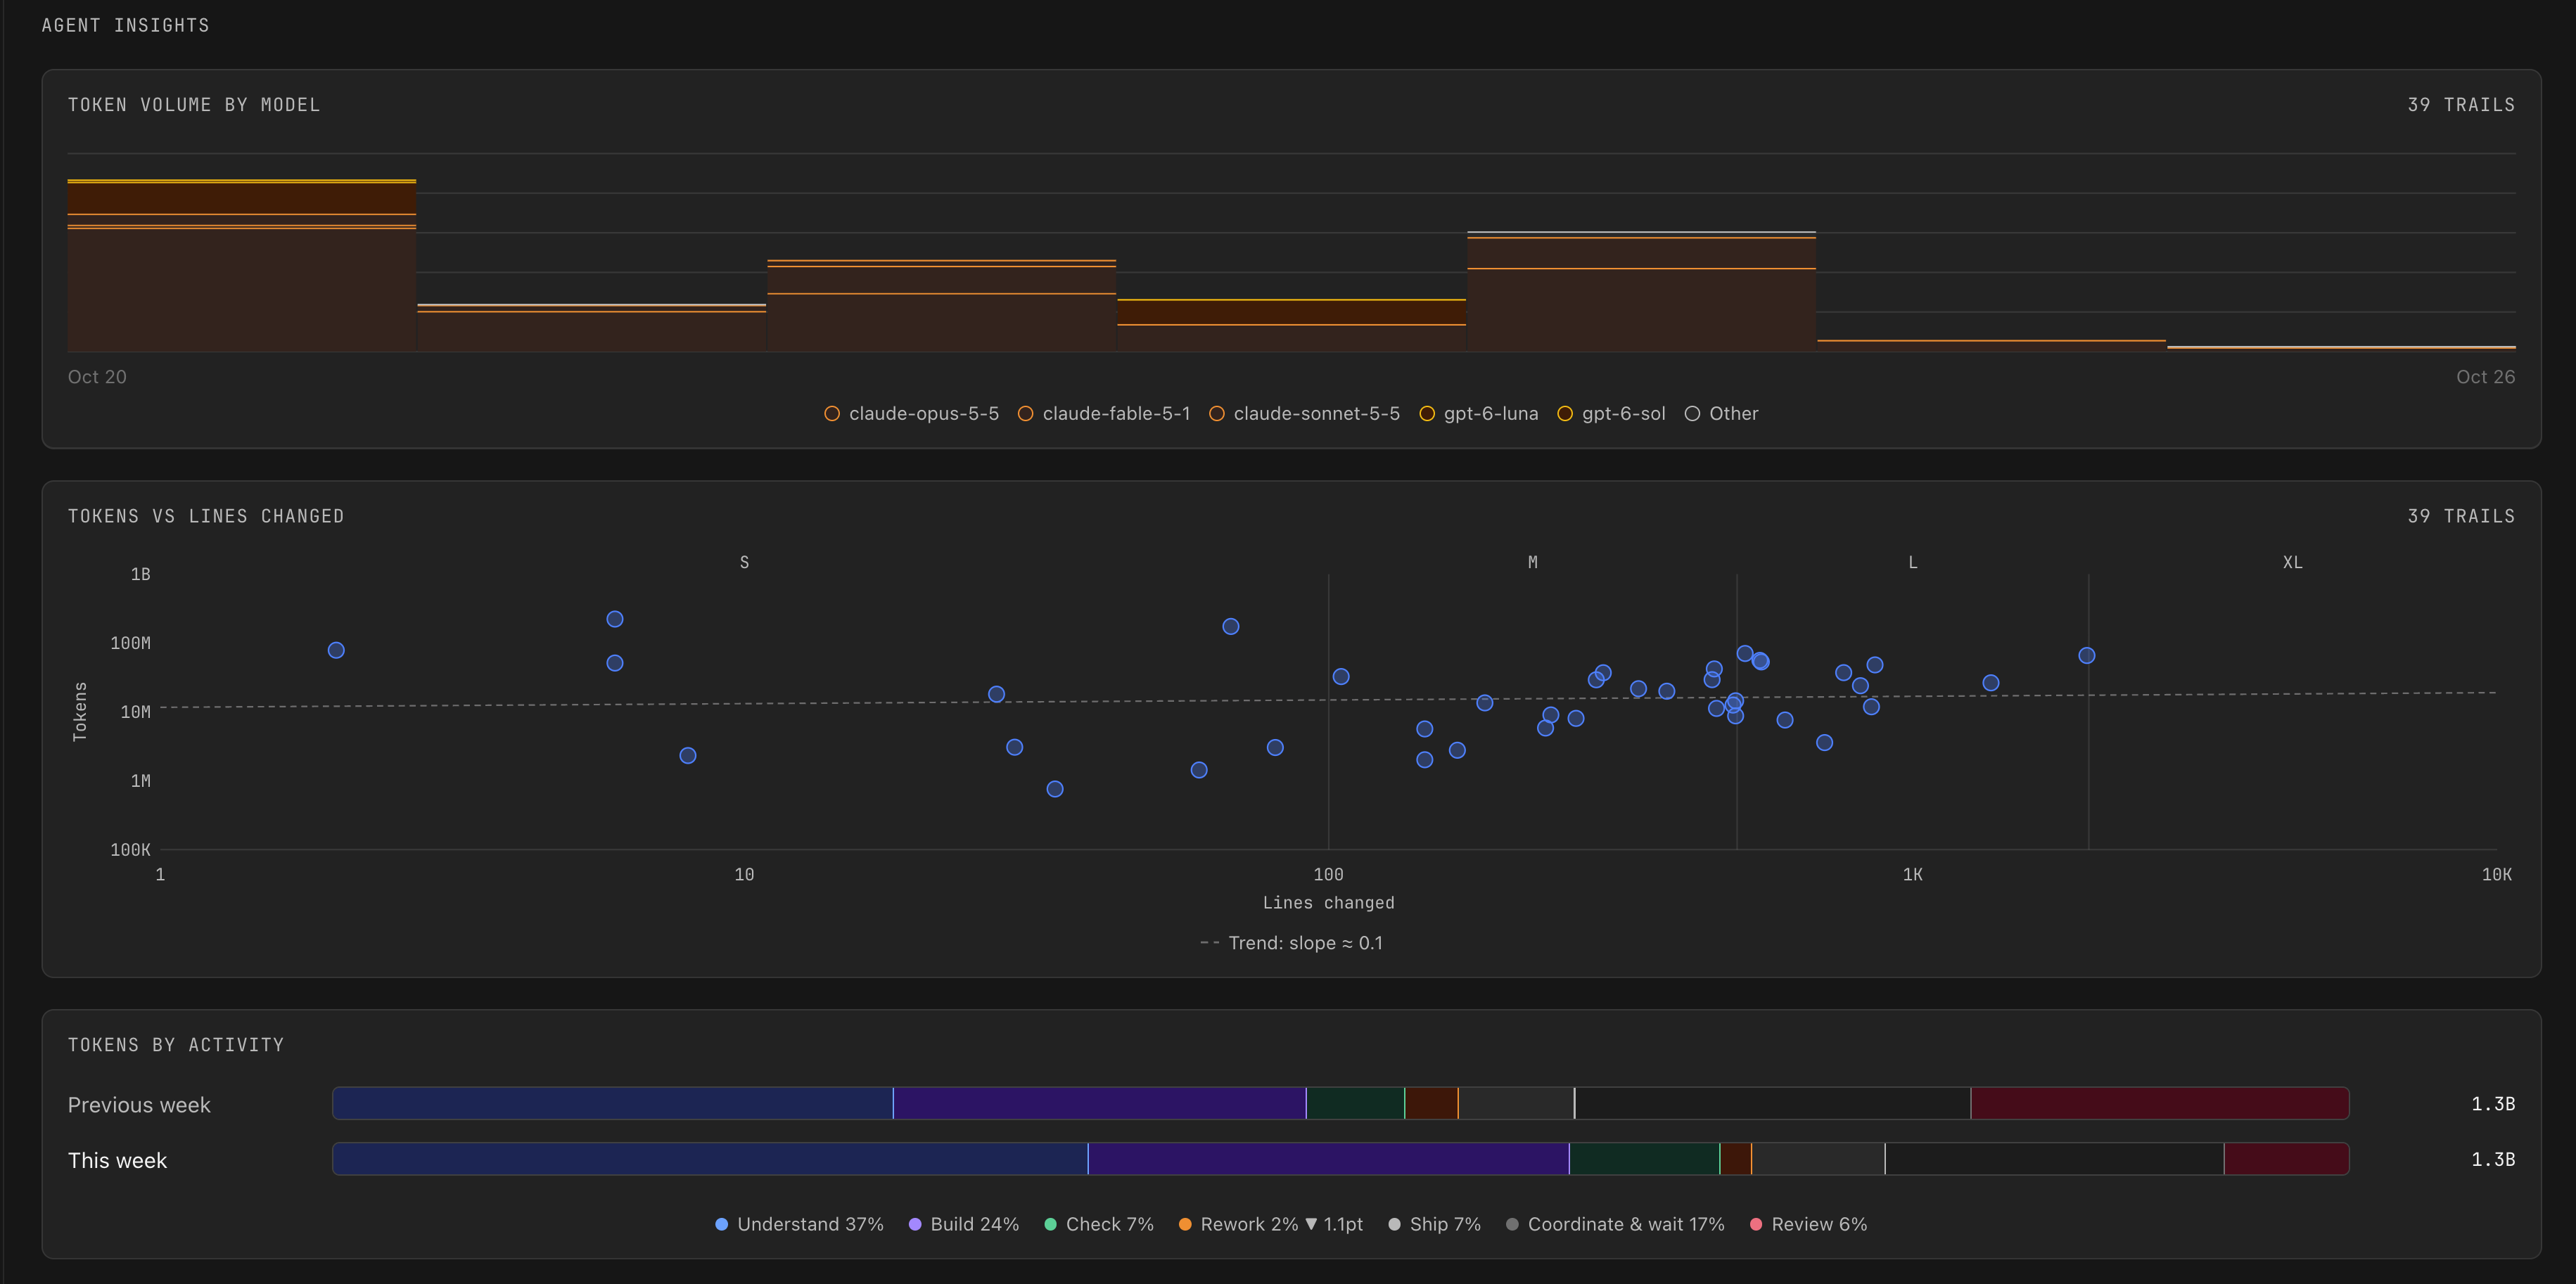Screen dimensions: 2576x1284
Task: Click the Build 24% legend item
Action: tap(963, 1224)
